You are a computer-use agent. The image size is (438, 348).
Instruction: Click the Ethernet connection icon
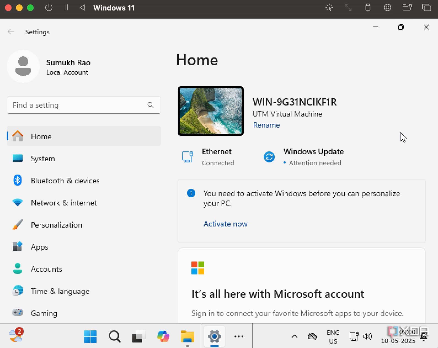(x=187, y=157)
